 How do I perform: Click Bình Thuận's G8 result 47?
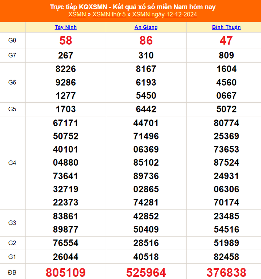pyautogui.click(x=226, y=40)
